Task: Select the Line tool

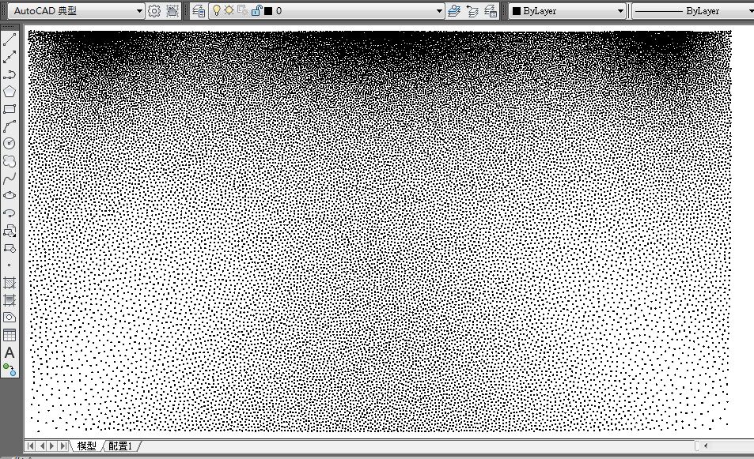Action: click(9, 40)
